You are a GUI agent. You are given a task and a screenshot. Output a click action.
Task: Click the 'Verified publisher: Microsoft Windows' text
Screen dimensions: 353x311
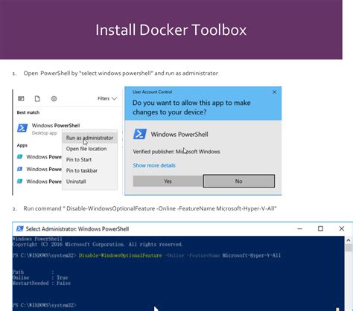176,152
